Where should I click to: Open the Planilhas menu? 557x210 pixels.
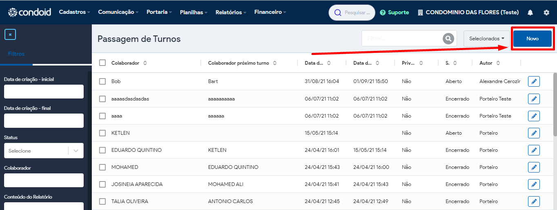(194, 12)
